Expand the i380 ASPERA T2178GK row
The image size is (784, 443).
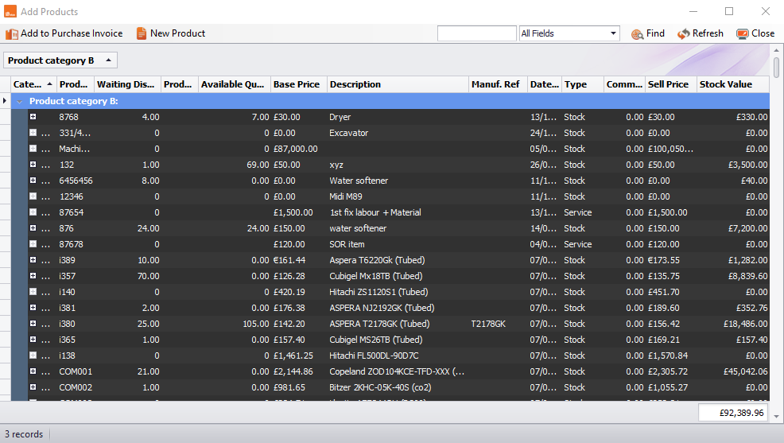(33, 324)
